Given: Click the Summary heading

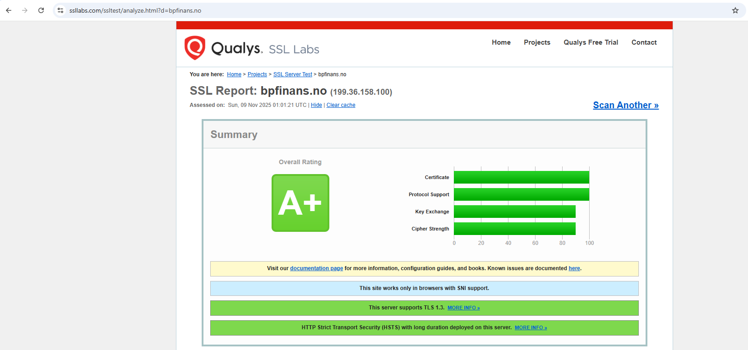Looking at the screenshot, I should click(234, 134).
